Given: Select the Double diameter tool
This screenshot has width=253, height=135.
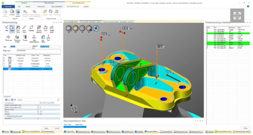Looking at the screenshot, I should [x=39, y=29].
